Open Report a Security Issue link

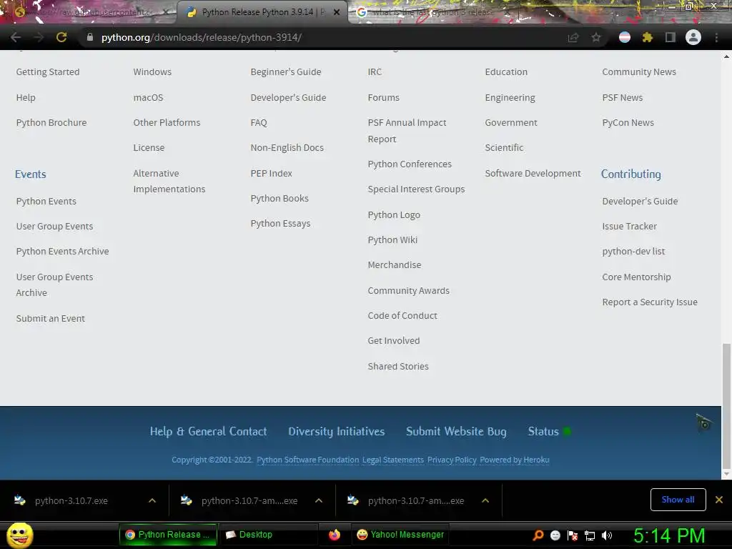(x=649, y=302)
